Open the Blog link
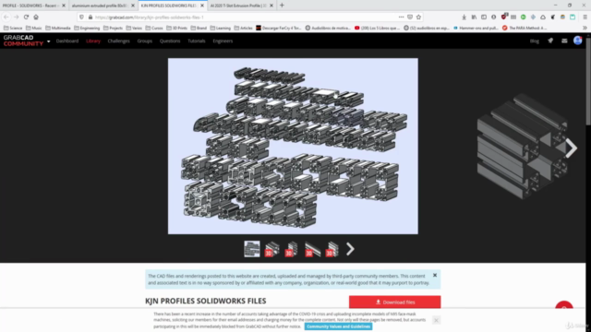Viewport: 591px width, 332px height. tap(535, 41)
